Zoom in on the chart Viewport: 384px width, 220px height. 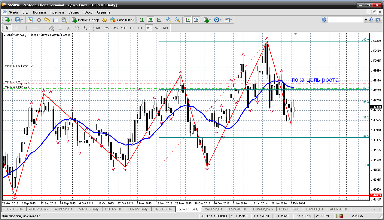(169, 20)
